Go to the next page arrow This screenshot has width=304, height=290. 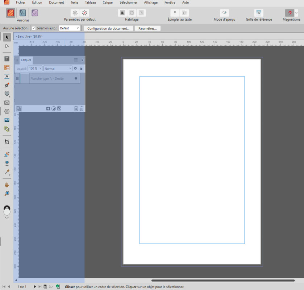click(x=35, y=286)
